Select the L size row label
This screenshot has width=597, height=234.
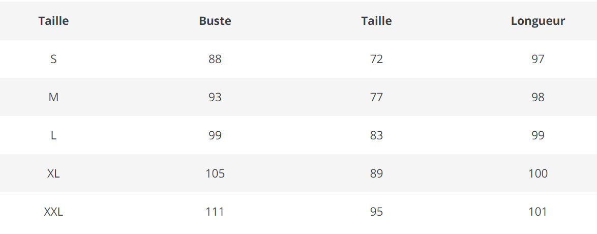pyautogui.click(x=53, y=135)
